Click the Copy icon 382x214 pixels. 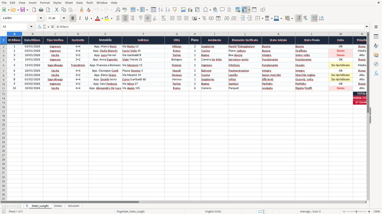tap(64, 10)
